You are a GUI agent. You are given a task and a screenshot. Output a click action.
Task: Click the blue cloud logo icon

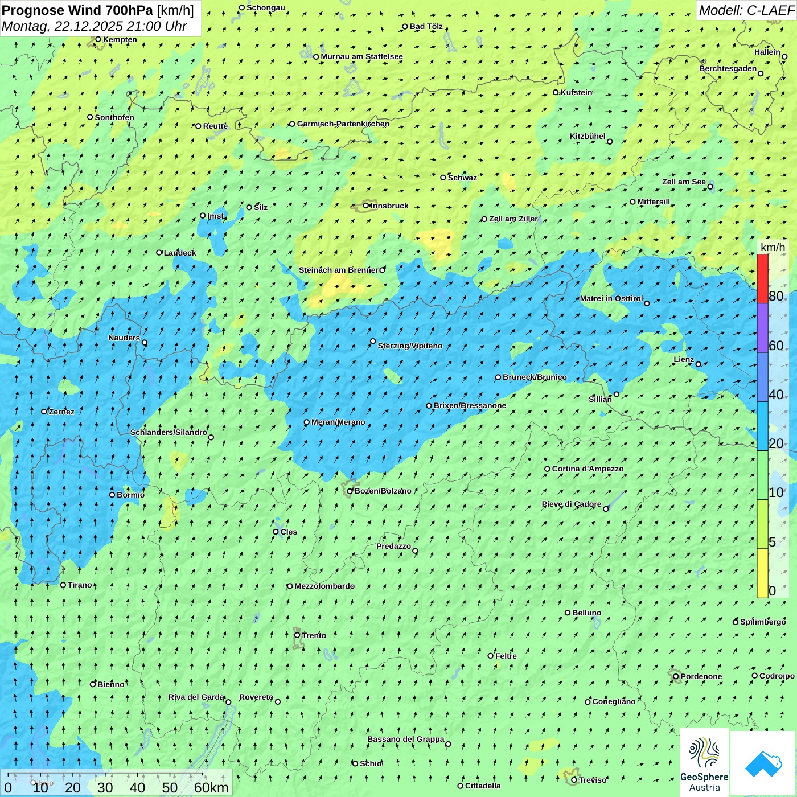[763, 763]
